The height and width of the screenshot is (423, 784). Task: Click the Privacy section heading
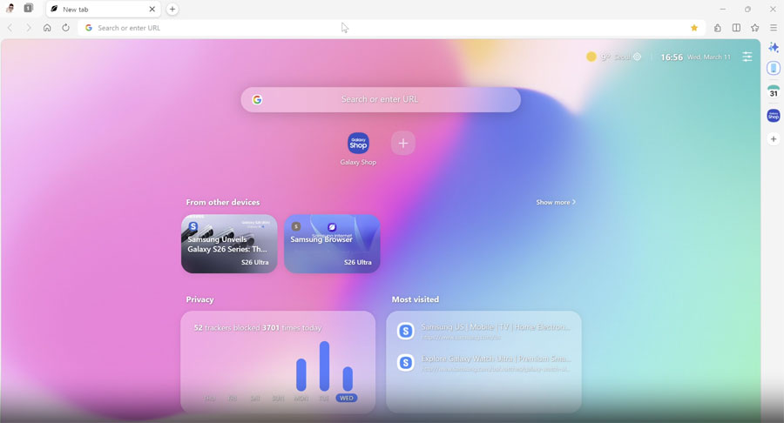click(200, 299)
